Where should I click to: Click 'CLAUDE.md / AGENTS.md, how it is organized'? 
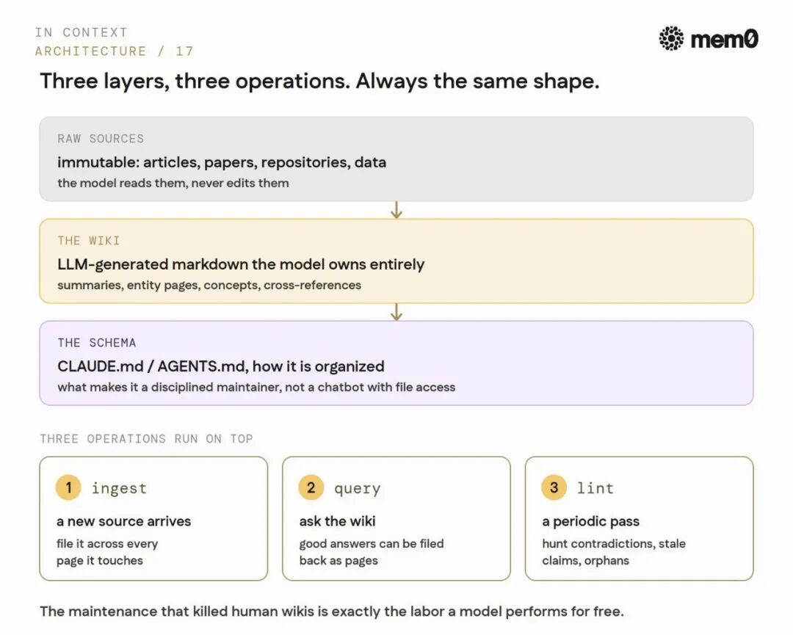(x=220, y=366)
